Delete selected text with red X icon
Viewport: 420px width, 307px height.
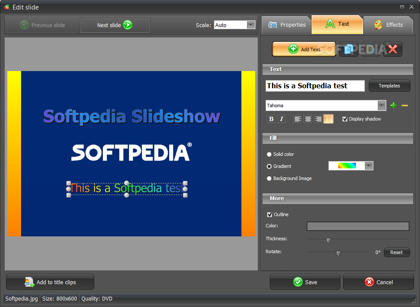point(393,49)
